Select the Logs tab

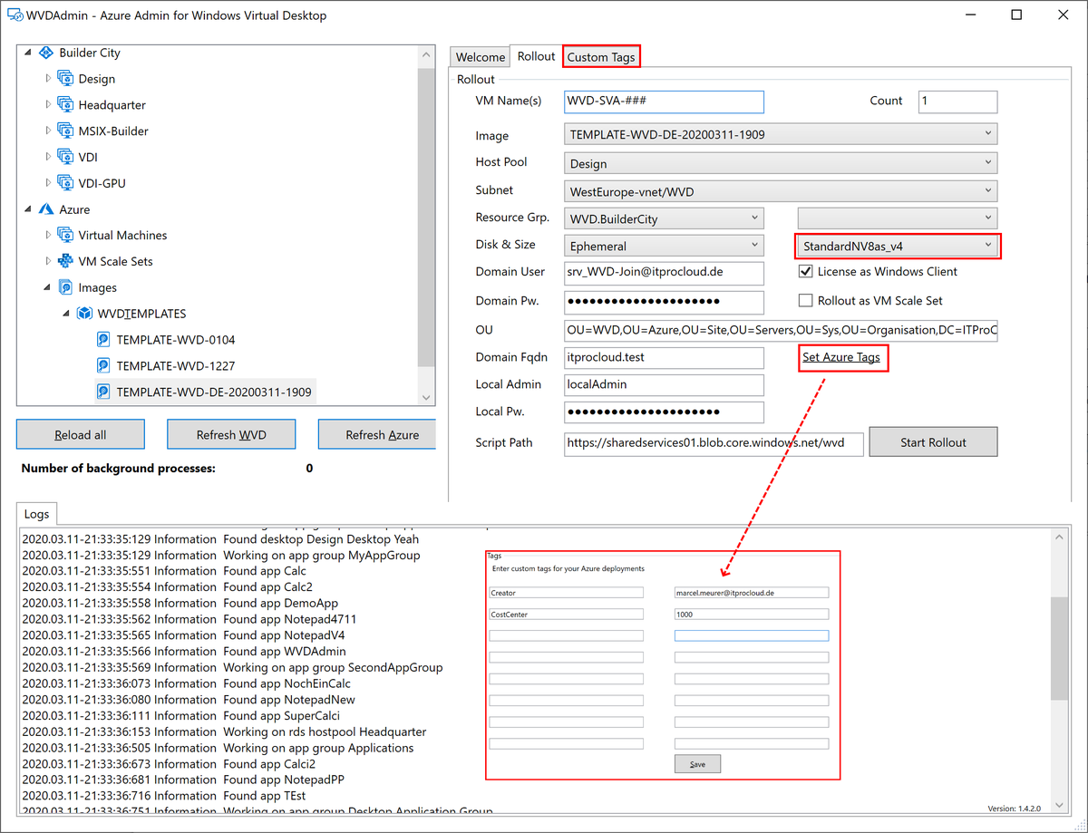tap(36, 514)
